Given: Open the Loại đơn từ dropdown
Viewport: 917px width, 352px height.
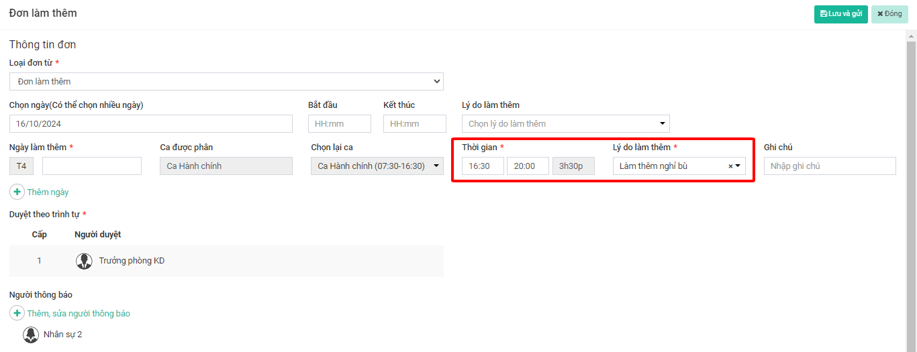Looking at the screenshot, I should click(226, 81).
